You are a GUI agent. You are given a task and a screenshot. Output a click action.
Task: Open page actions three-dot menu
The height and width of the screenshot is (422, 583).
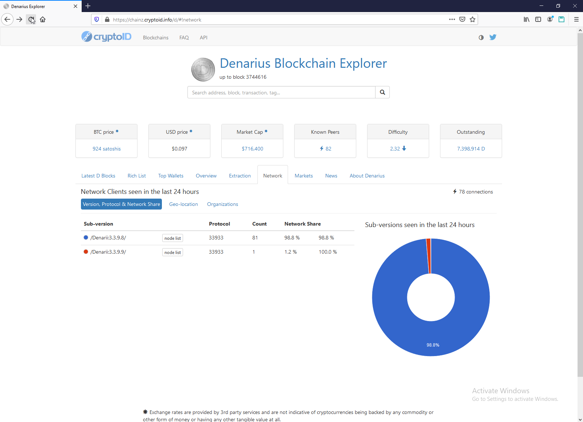pos(452,19)
